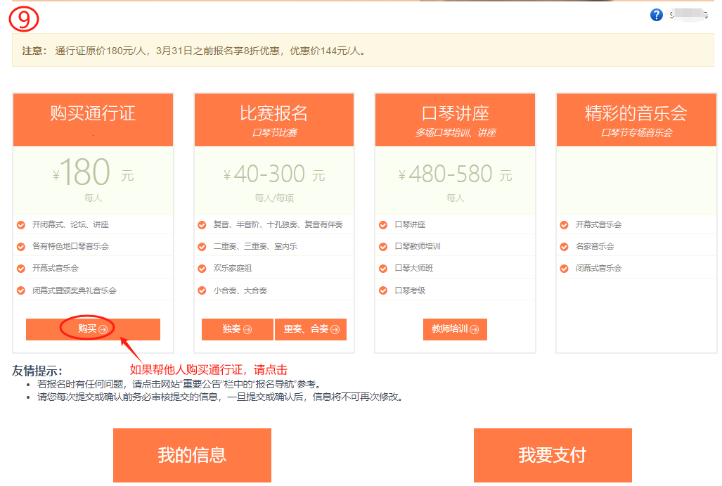This screenshot has width=722, height=486.
Task: Click the 独奏 solo registration button
Action: (x=237, y=329)
